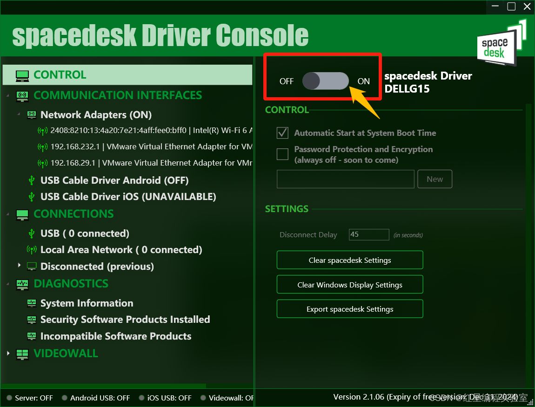Click the VIDEOWALL heading text
This screenshot has width=535, height=407.
(x=66, y=354)
